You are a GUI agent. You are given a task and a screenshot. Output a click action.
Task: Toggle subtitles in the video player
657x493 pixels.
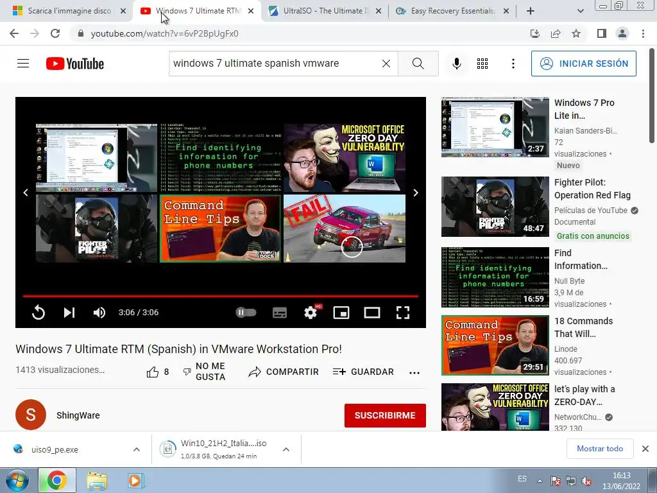pos(280,313)
